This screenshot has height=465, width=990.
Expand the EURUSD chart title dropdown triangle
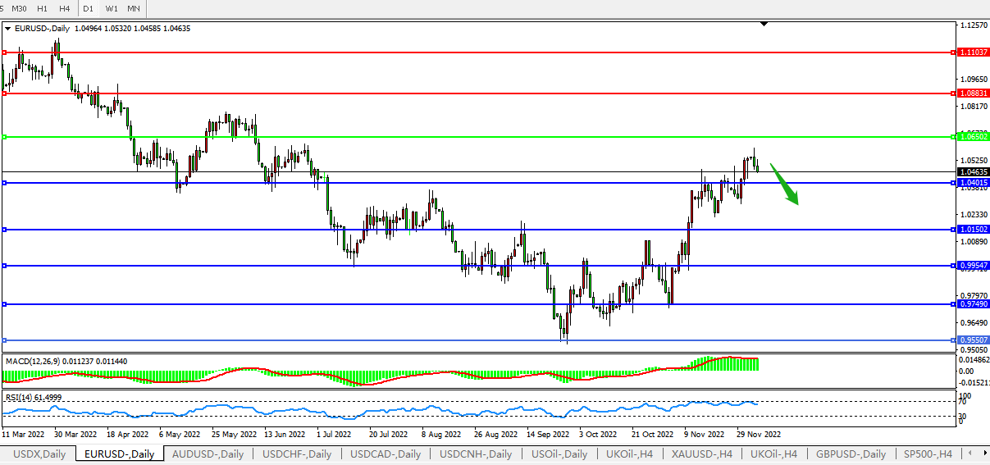point(8,28)
